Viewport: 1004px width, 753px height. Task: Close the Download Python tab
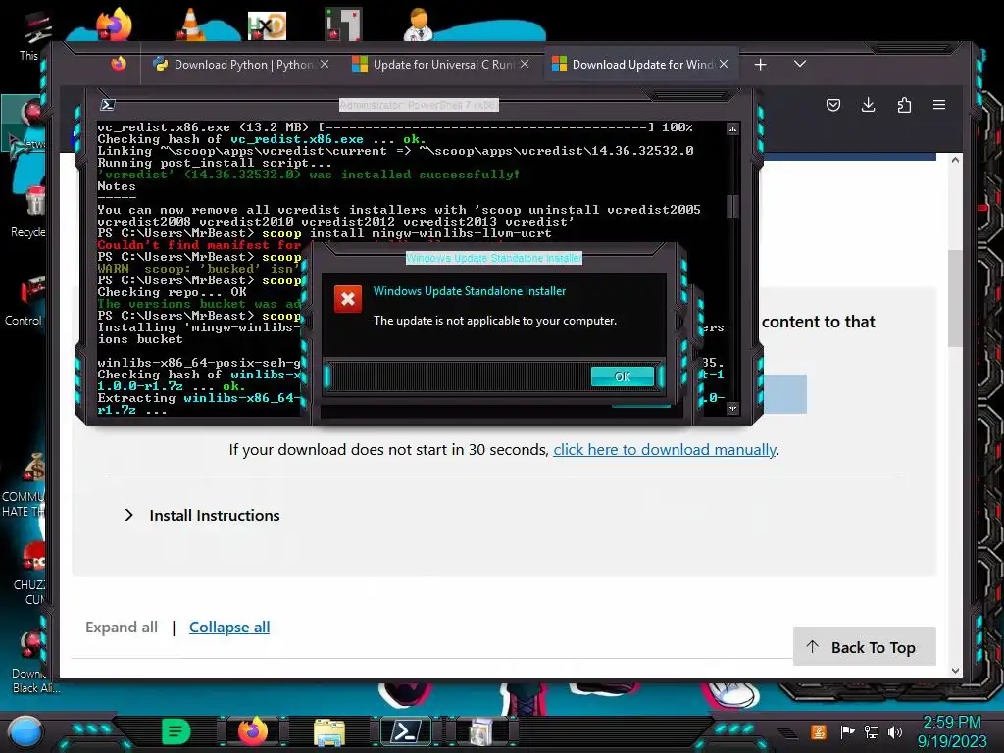point(325,64)
